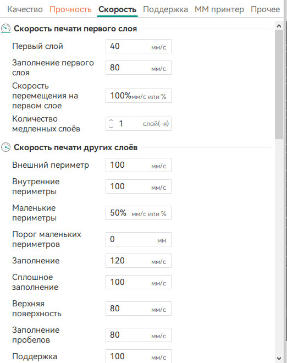Decrease the slow layers count with down arrow
The image size is (287, 363).
click(x=111, y=127)
